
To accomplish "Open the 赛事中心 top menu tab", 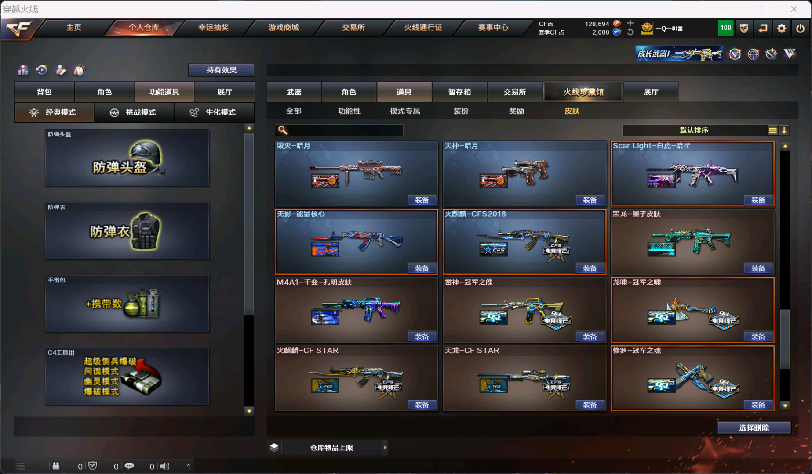I will point(493,27).
